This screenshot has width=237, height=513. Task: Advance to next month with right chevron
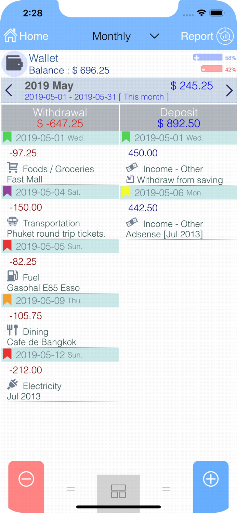[229, 90]
